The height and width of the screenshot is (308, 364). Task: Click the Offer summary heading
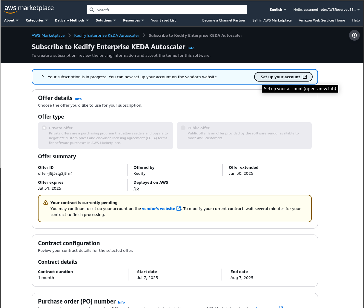[57, 157]
